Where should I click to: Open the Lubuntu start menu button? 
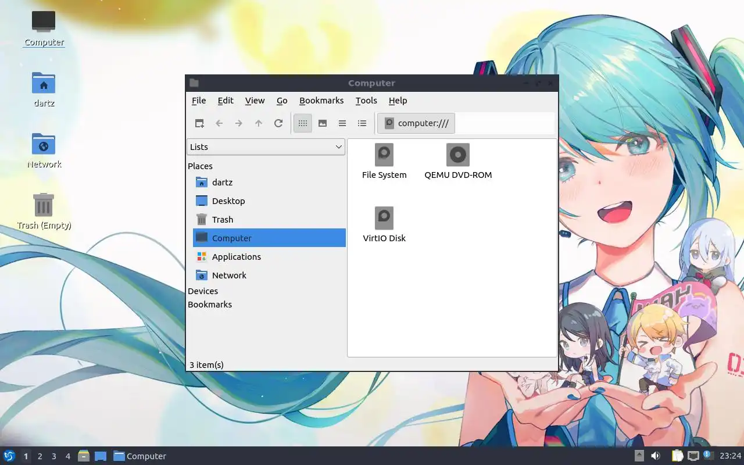9,456
